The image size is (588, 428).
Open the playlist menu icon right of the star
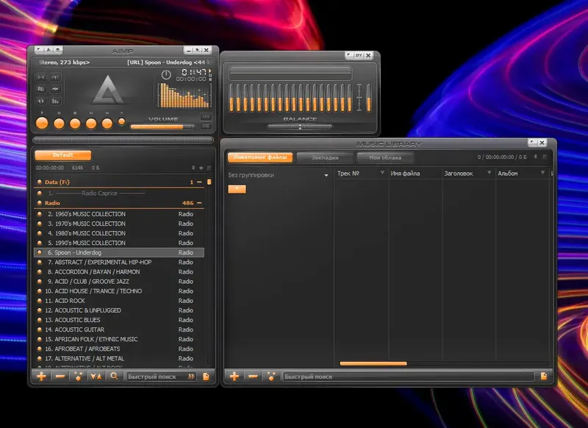tap(209, 168)
